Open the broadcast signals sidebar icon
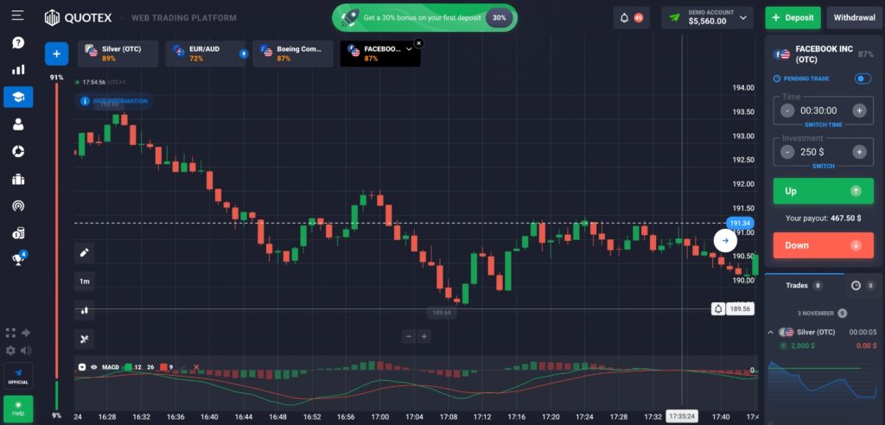Image resolution: width=885 pixels, height=425 pixels. (x=18, y=206)
